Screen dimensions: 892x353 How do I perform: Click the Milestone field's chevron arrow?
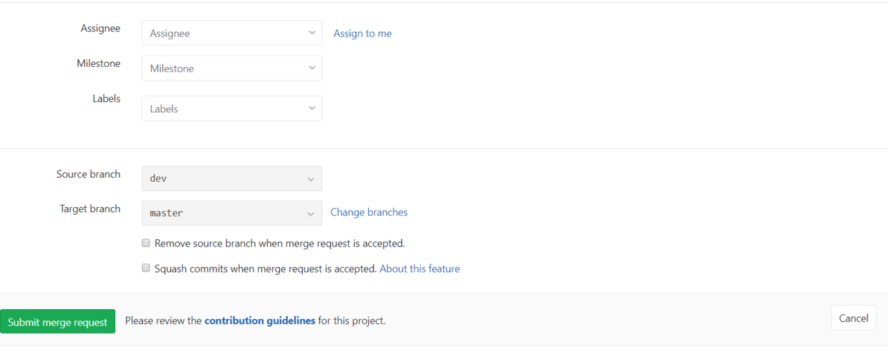click(311, 68)
